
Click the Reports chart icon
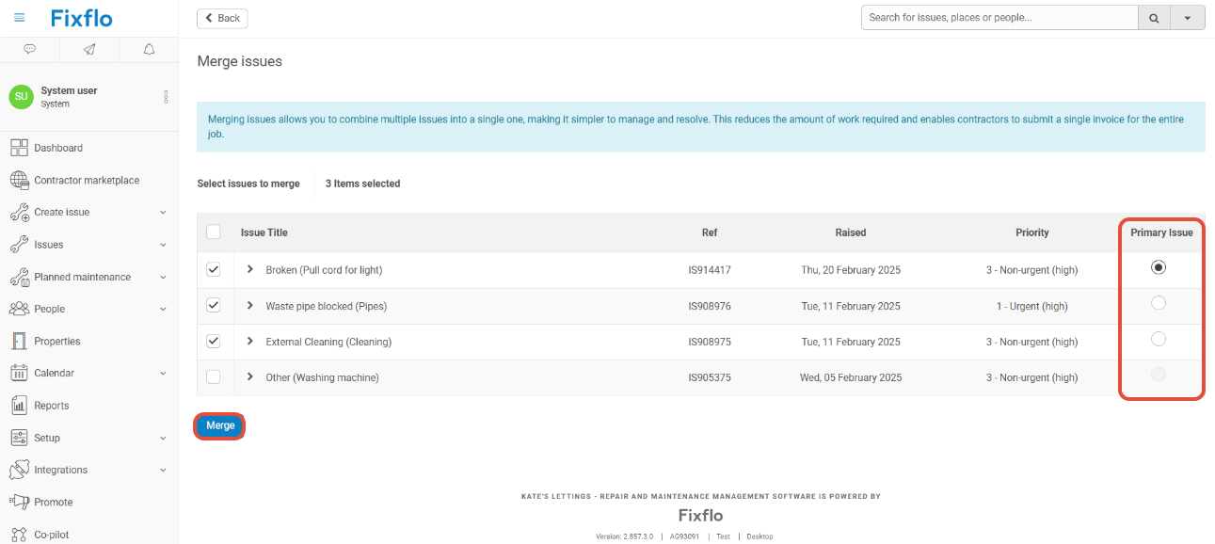click(x=19, y=406)
